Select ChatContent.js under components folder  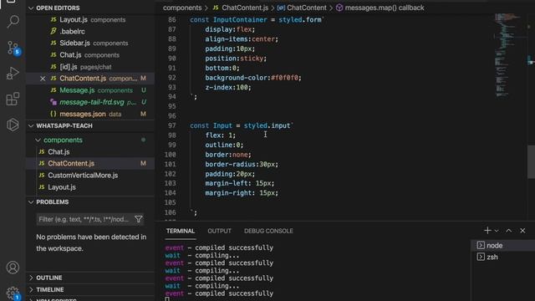coord(90,164)
